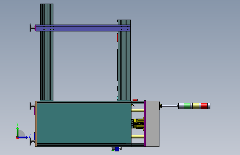Screen dimensions: 240x155
Task: Select the gray box on the right end
Action: coord(153,124)
